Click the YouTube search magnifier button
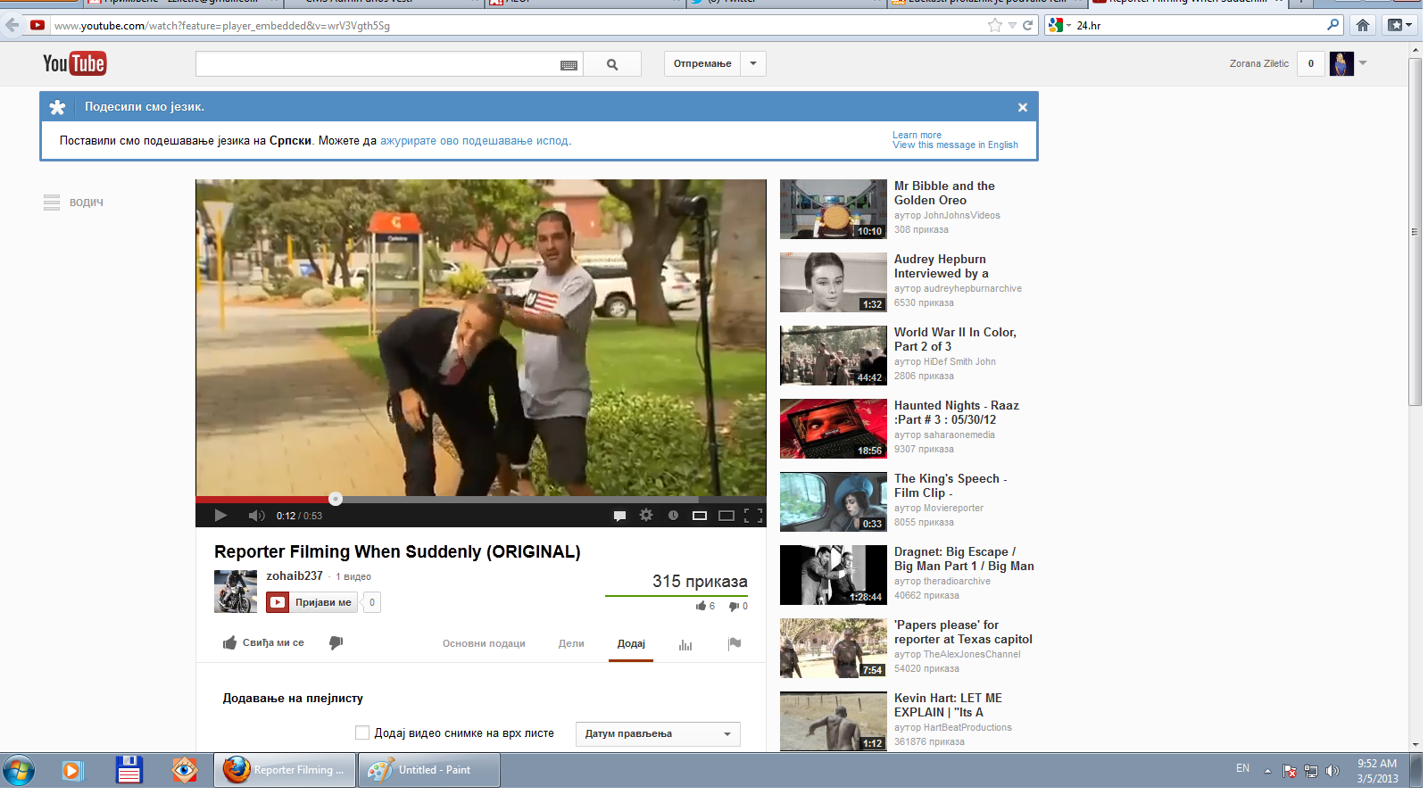 (x=612, y=64)
